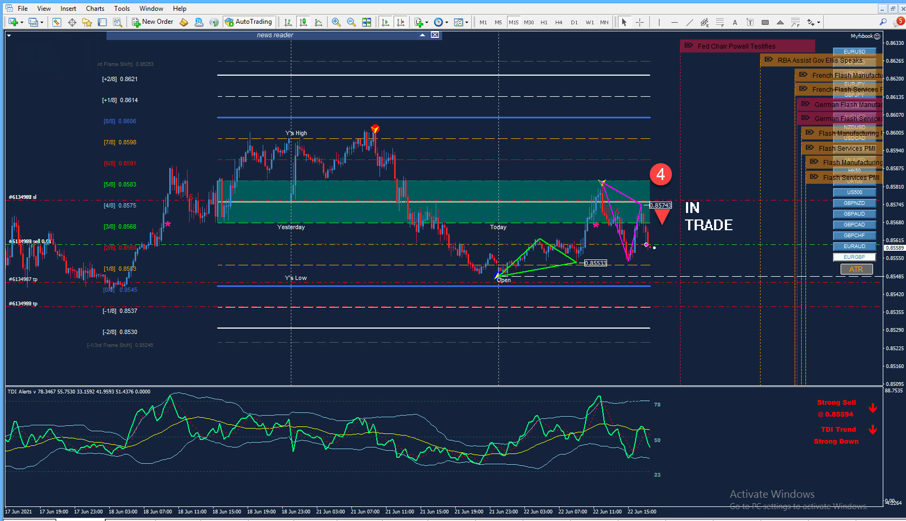Viewport: 906px width, 521px height.
Task: Insert a text label with the A tool
Action: [x=735, y=22]
